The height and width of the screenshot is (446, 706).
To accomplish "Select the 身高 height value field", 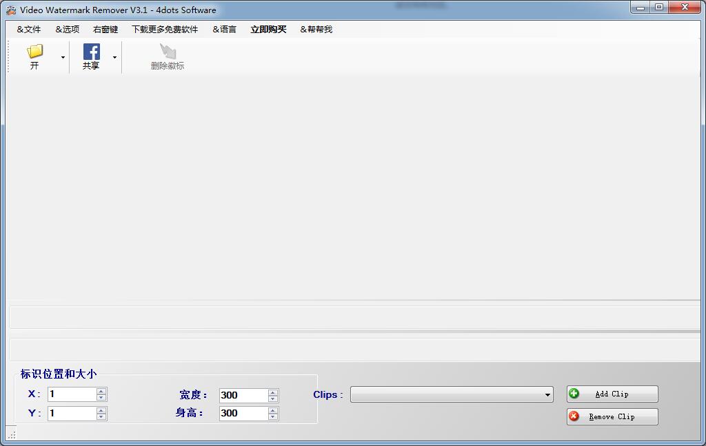I will tap(241, 413).
